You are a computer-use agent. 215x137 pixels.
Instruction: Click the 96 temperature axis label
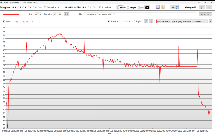click(x=4, y=27)
